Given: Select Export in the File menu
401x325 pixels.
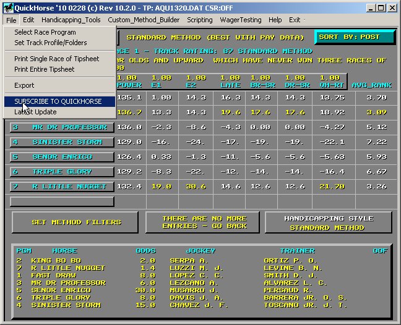Looking at the screenshot, I should coord(25,85).
